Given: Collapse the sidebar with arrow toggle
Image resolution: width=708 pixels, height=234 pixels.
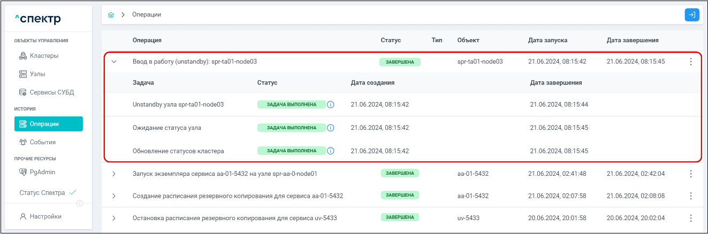Looking at the screenshot, I should [80, 203].
